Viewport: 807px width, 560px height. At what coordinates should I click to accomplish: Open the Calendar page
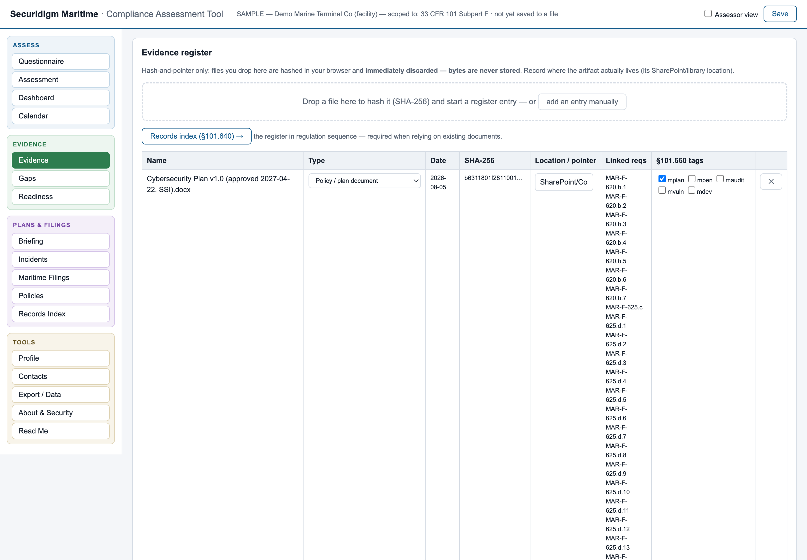coord(61,116)
